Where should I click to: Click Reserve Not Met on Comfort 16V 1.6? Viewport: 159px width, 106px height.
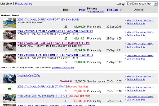pyautogui.click(x=80, y=96)
